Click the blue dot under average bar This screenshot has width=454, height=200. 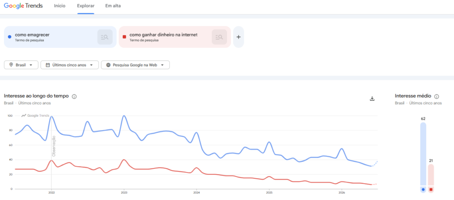(423, 190)
